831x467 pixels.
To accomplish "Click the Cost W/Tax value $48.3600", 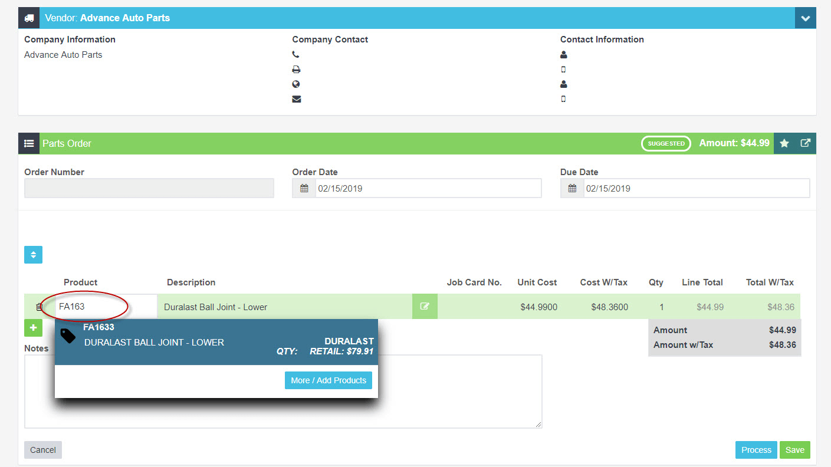I will (609, 307).
